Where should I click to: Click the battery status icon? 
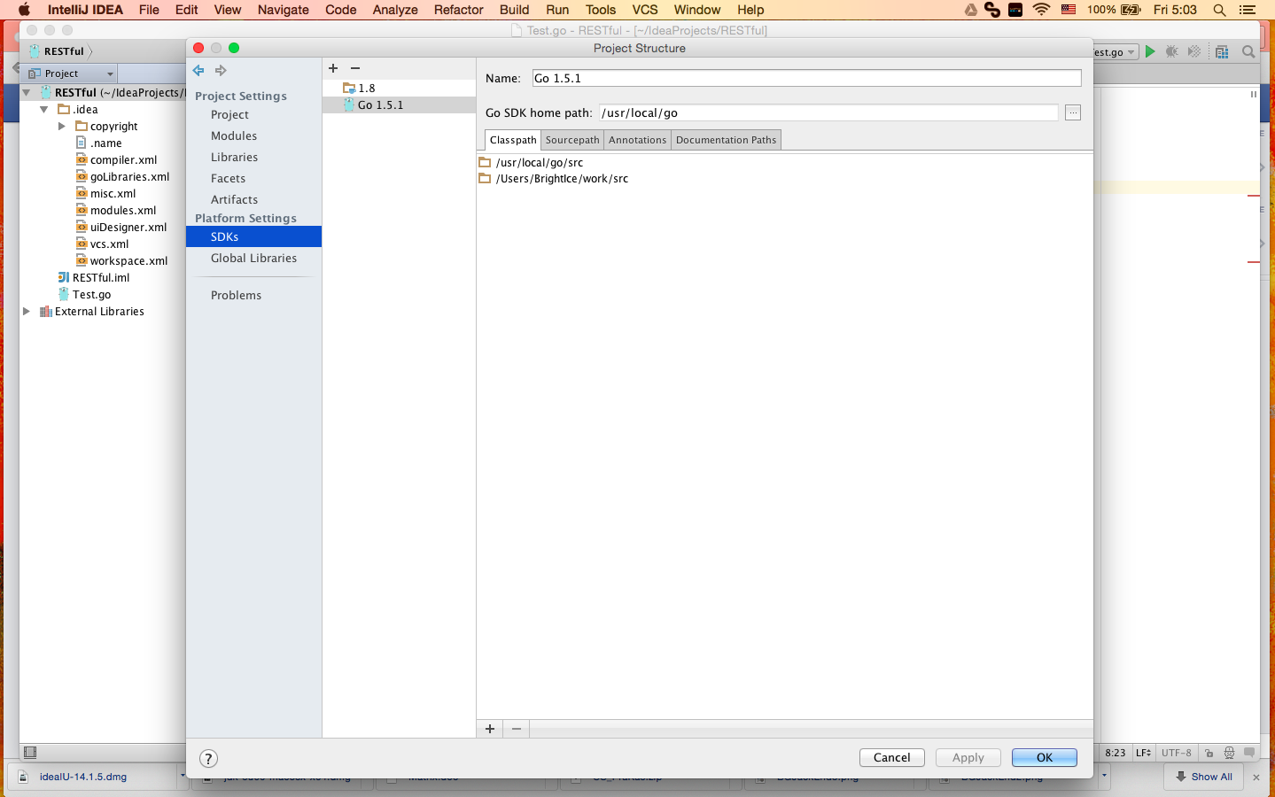[x=1131, y=10]
